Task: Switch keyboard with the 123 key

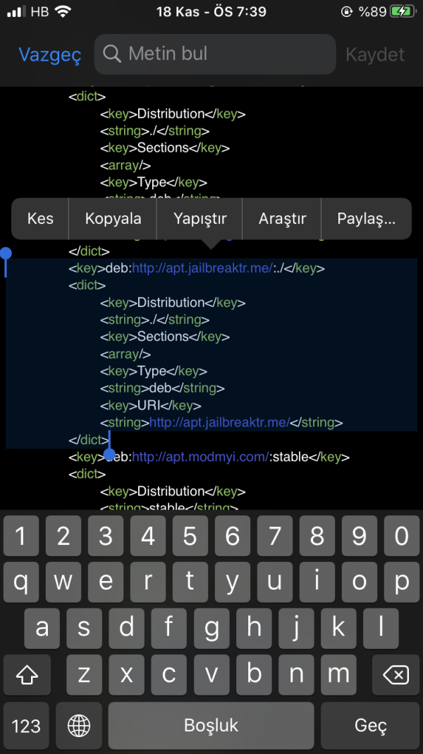Action: click(x=26, y=725)
